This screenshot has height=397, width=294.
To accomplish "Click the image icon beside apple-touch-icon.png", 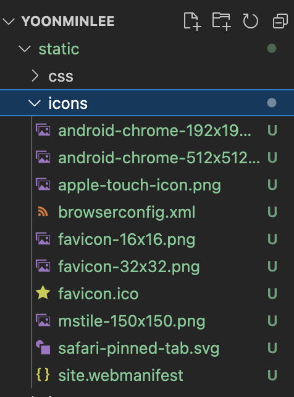I will pyautogui.click(x=43, y=184).
